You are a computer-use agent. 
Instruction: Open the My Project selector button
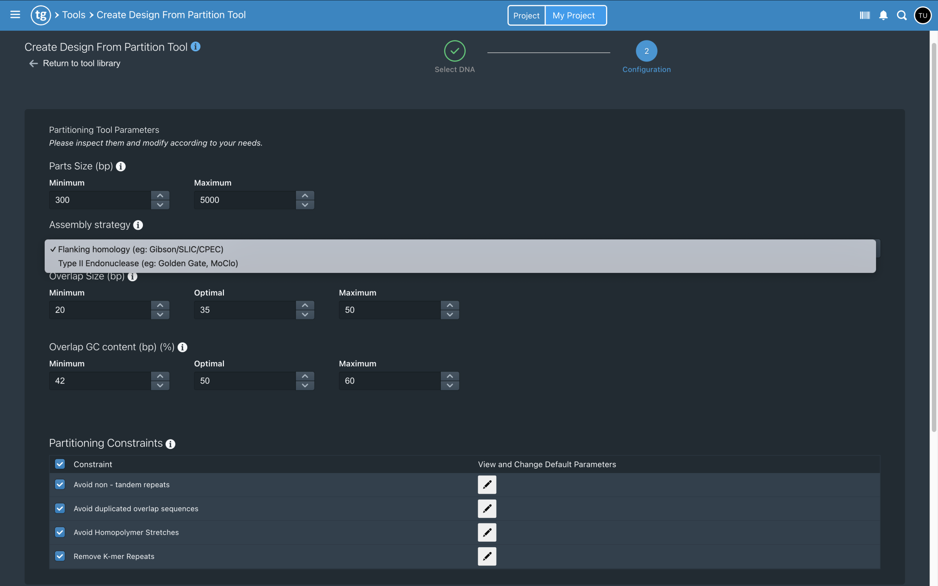click(575, 15)
